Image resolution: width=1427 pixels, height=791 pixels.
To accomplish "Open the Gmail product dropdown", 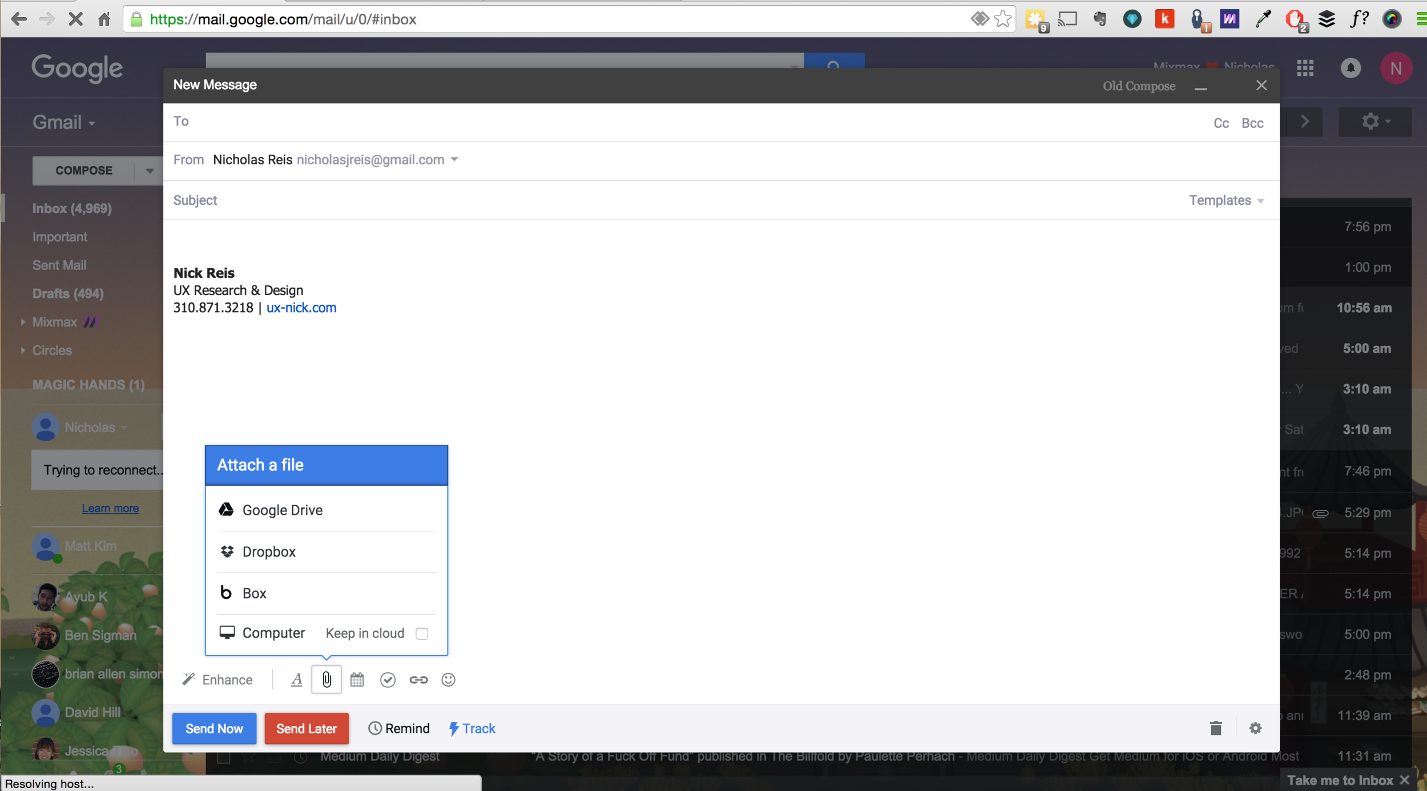I will pyautogui.click(x=63, y=122).
